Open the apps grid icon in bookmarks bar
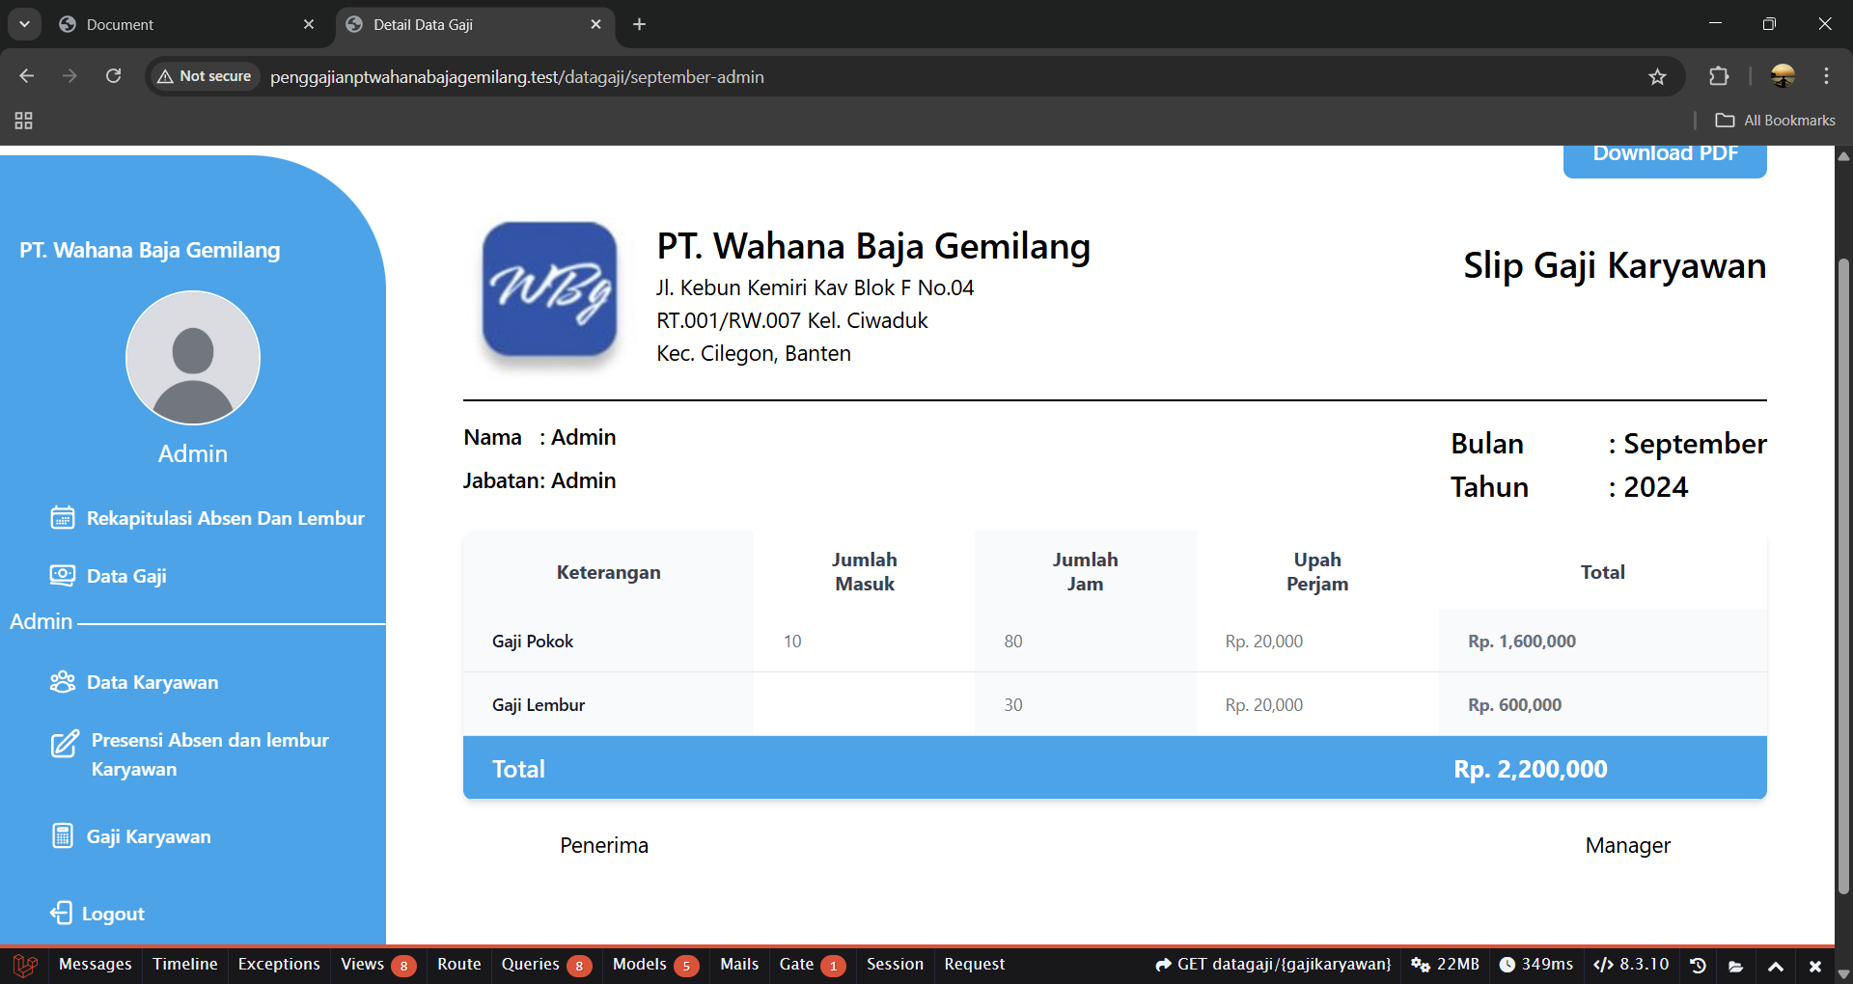 click(24, 121)
